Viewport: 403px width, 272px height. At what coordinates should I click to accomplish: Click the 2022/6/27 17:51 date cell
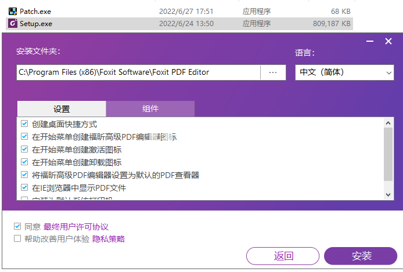pos(186,12)
